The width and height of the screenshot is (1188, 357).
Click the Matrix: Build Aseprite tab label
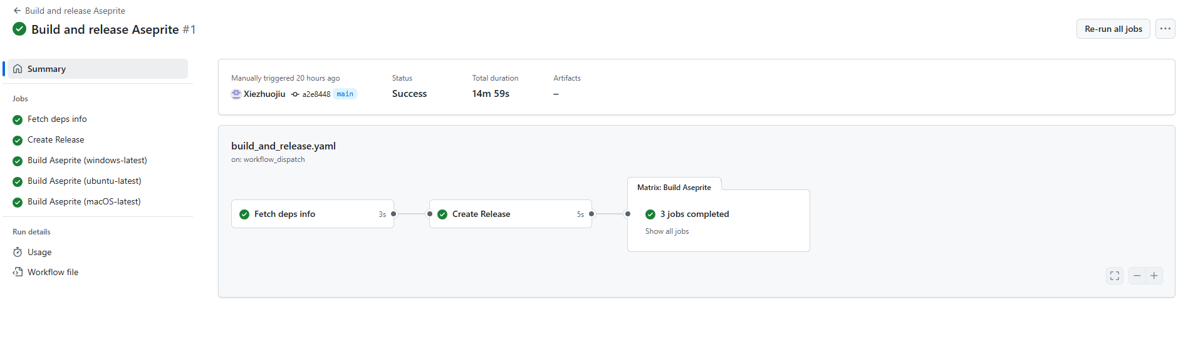coord(674,188)
